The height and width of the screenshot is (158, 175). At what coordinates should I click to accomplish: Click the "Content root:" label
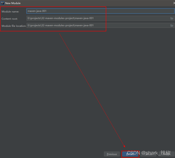click(x=10, y=19)
